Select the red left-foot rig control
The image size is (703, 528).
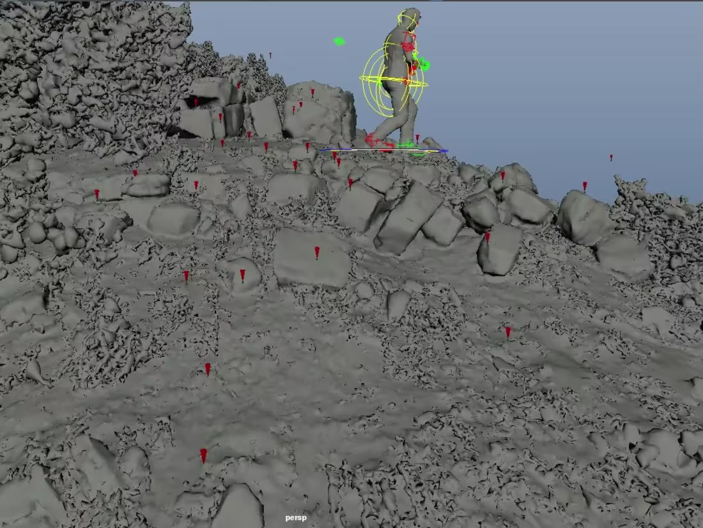(x=373, y=137)
